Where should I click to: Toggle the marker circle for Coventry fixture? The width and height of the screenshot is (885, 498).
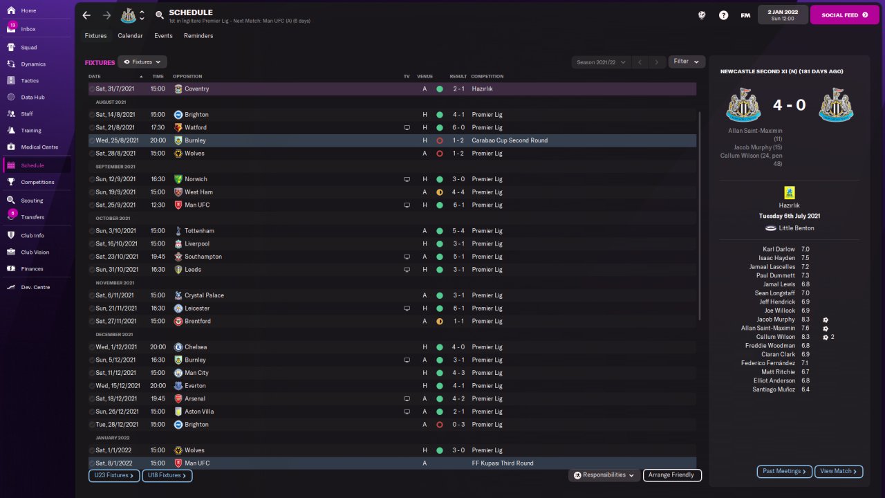coord(92,89)
